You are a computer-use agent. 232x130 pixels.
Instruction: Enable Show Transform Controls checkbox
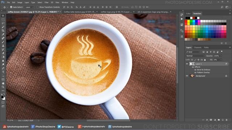(38, 7)
